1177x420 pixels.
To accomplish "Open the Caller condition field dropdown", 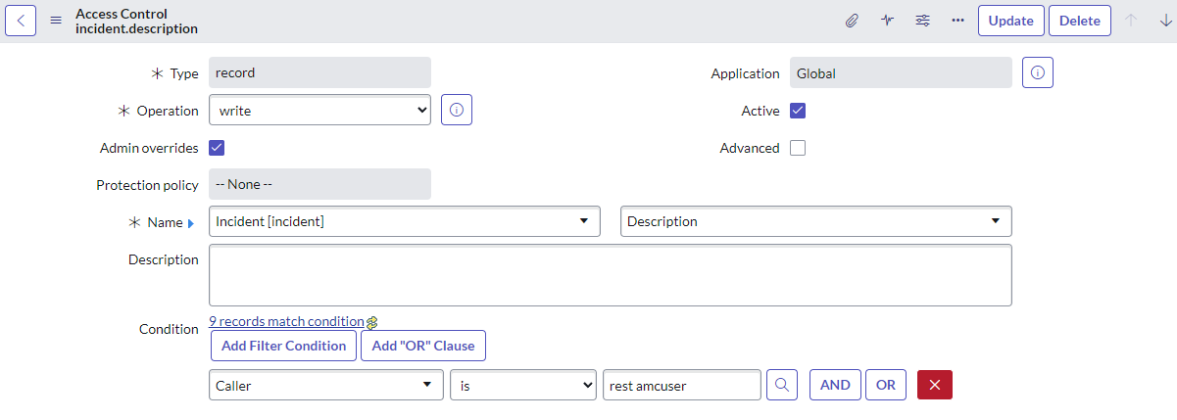I will [x=324, y=386].
